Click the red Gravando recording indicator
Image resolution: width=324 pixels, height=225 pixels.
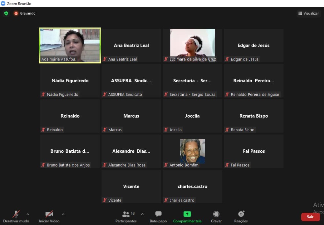tap(16, 13)
